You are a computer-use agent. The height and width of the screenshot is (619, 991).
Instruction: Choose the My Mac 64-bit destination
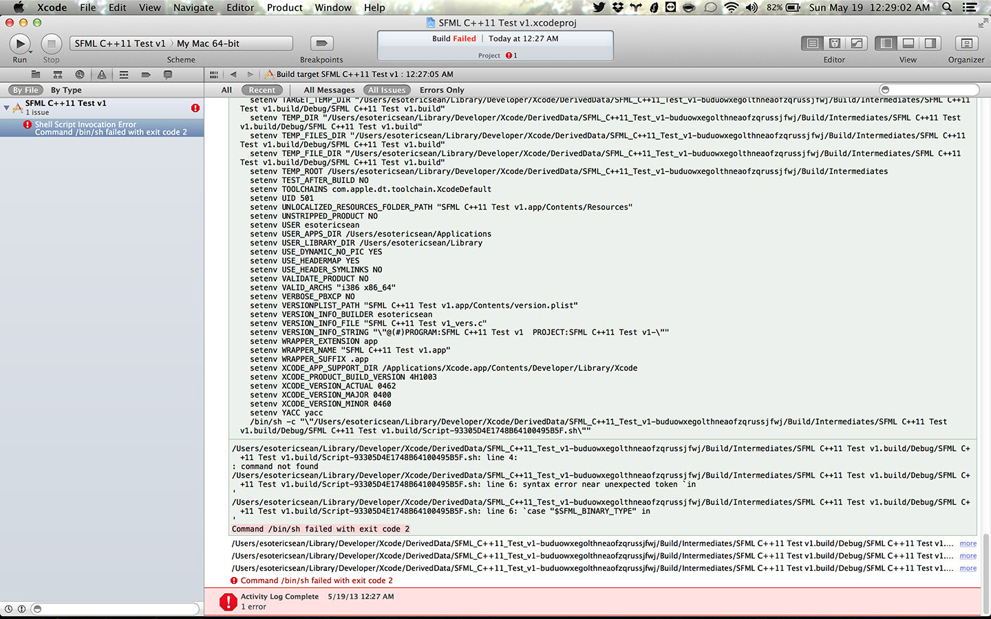[x=208, y=43]
